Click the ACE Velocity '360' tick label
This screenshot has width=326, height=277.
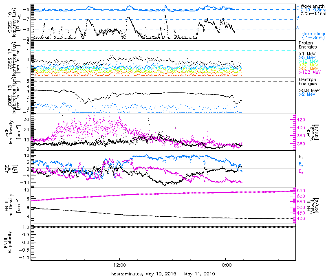pyautogui.click(x=301, y=144)
